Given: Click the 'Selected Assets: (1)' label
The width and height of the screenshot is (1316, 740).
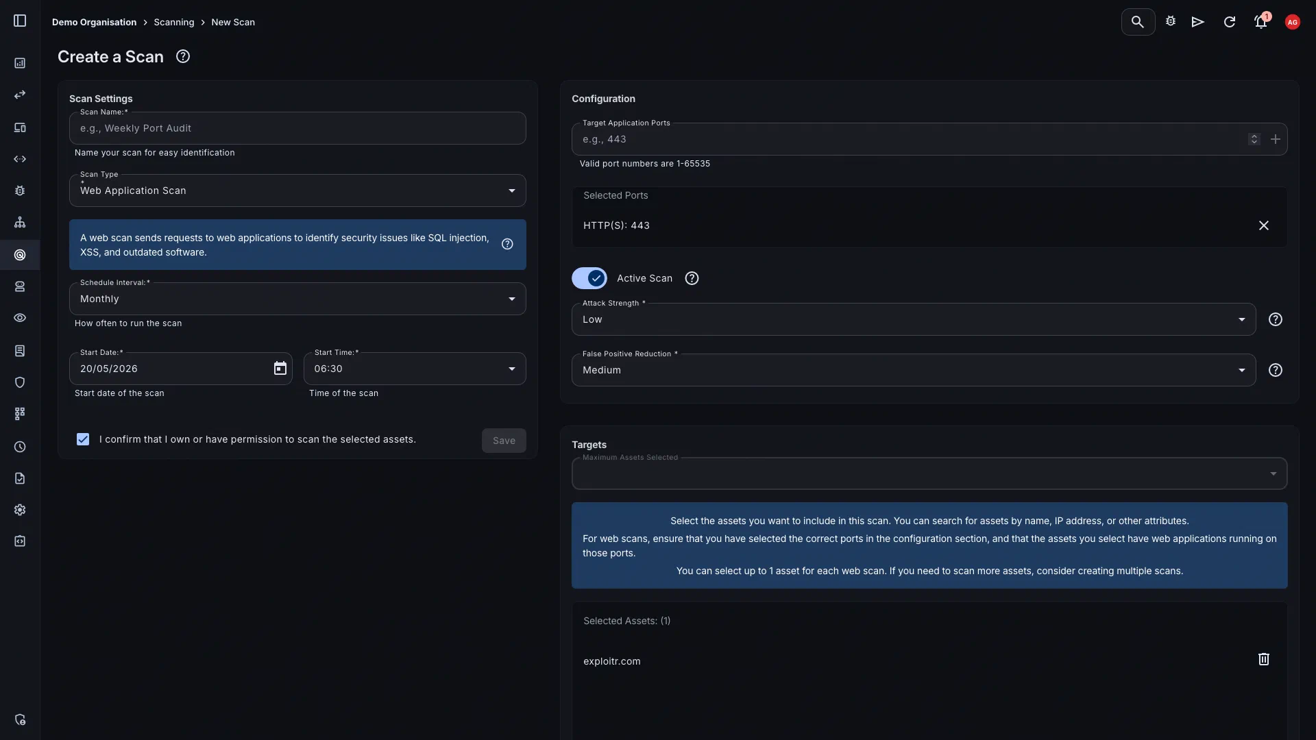Looking at the screenshot, I should click(626, 621).
